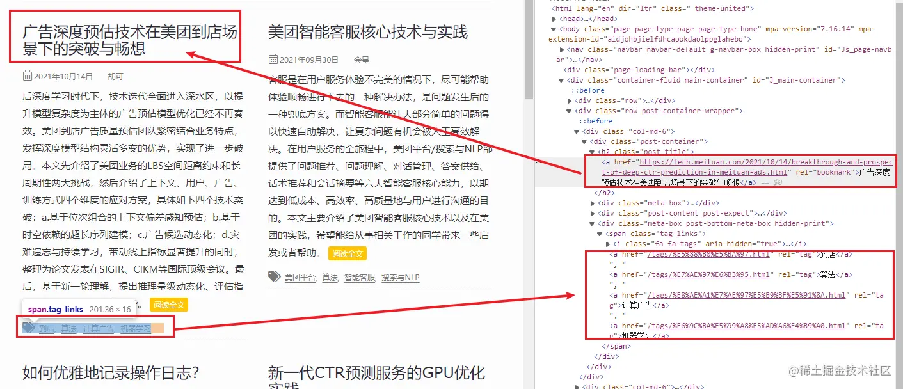
Task: Collapse the row post-container-wrapper node
Action: tap(569, 111)
